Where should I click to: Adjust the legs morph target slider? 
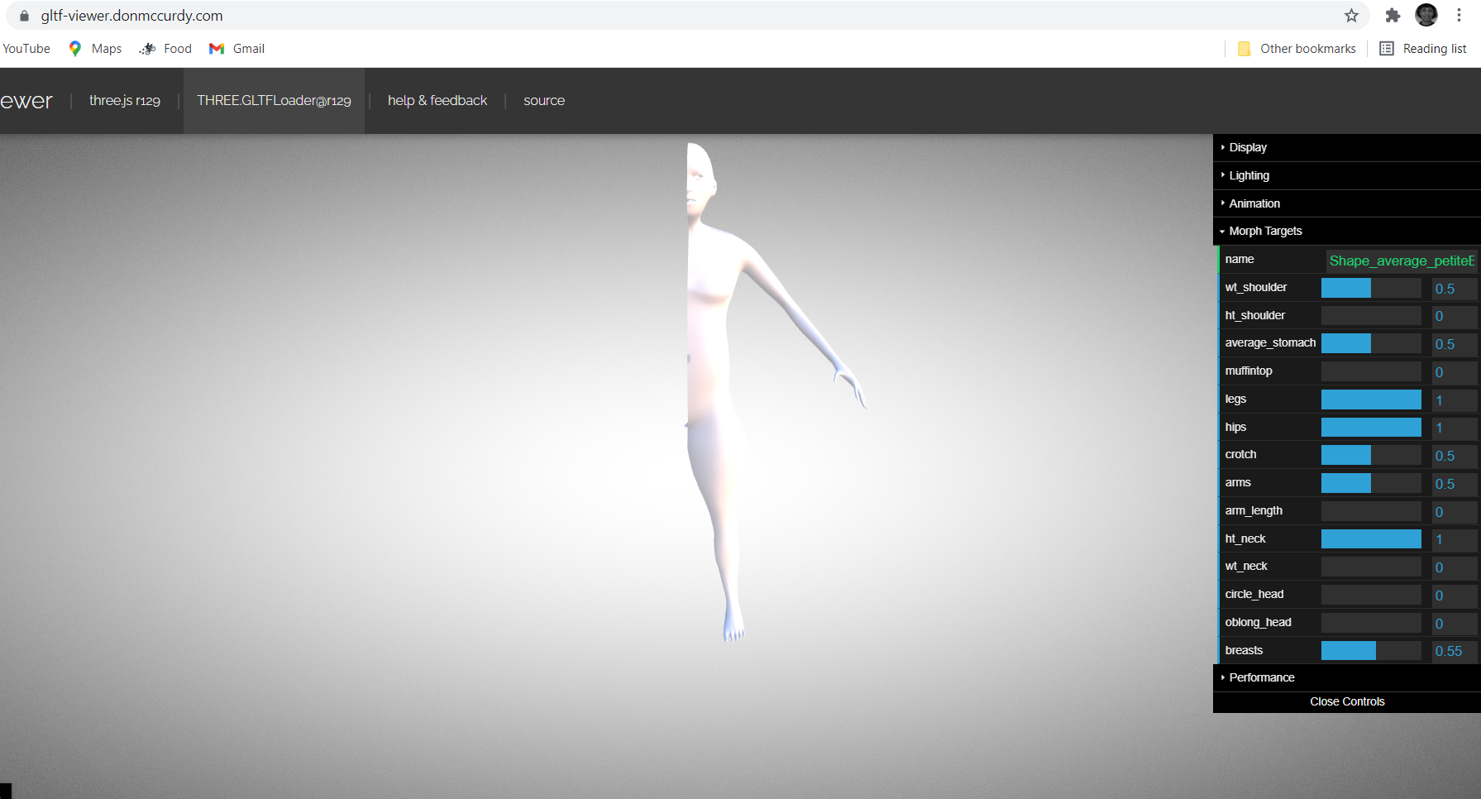coord(1370,399)
